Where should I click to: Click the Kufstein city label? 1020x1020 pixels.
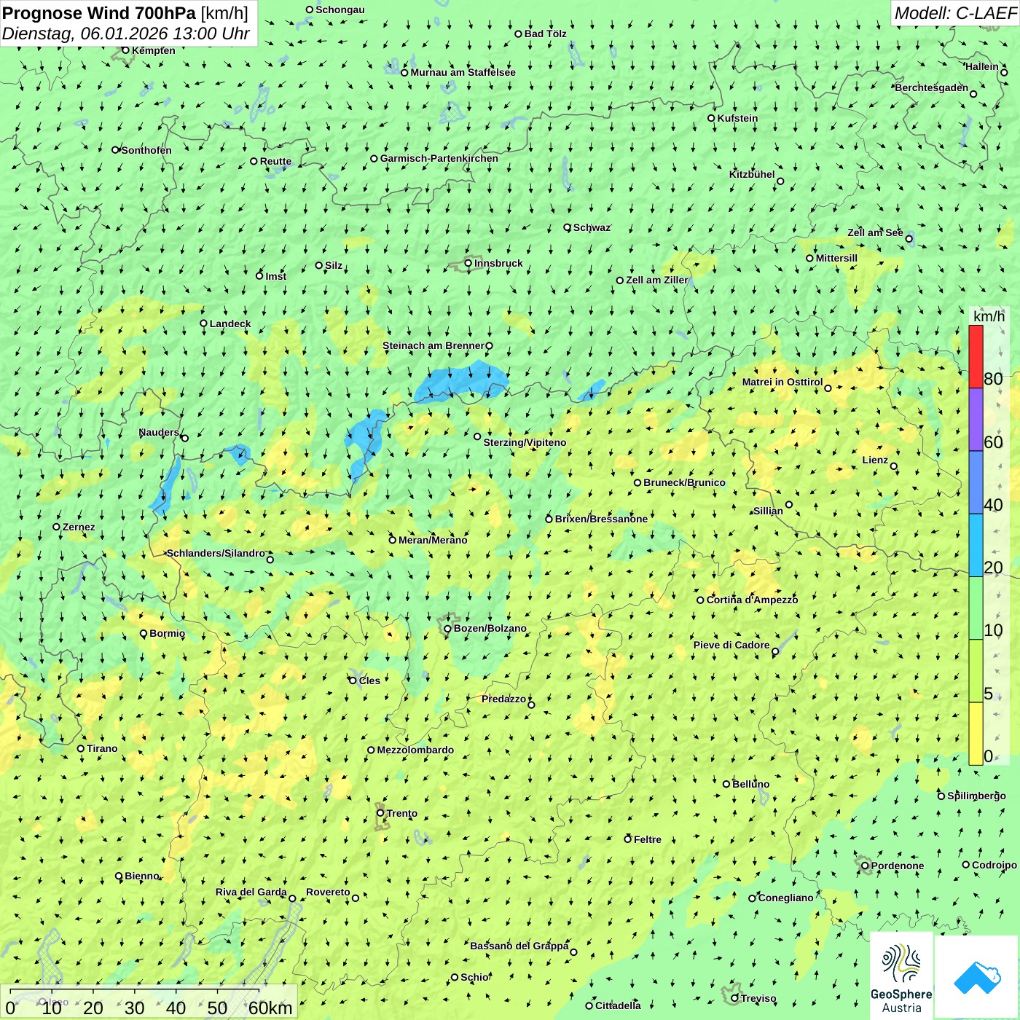click(x=737, y=118)
